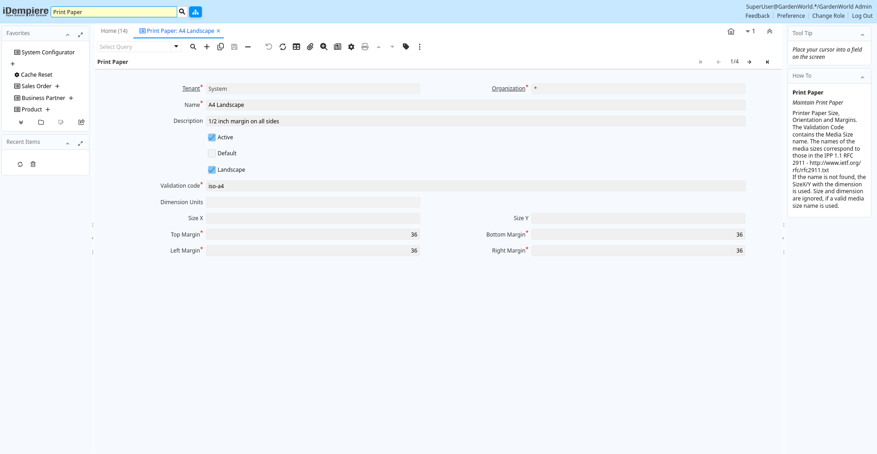Screen dimensions: 877x454
Task: Click the Log Out link
Action: (x=862, y=16)
